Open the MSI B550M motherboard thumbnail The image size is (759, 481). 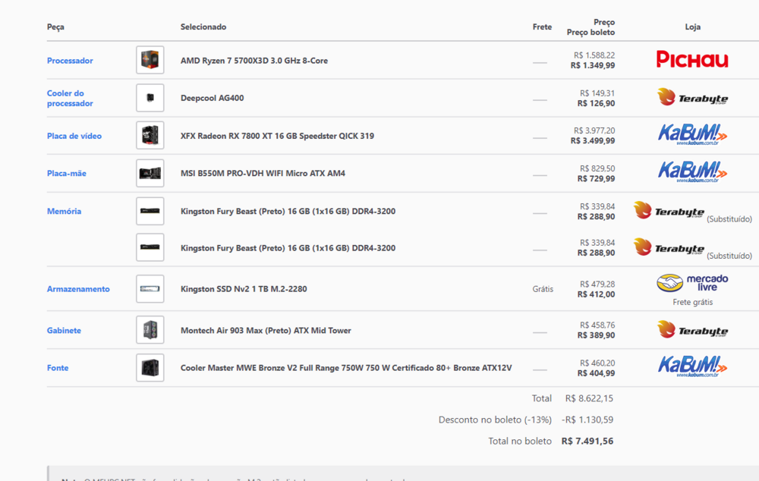tap(150, 173)
